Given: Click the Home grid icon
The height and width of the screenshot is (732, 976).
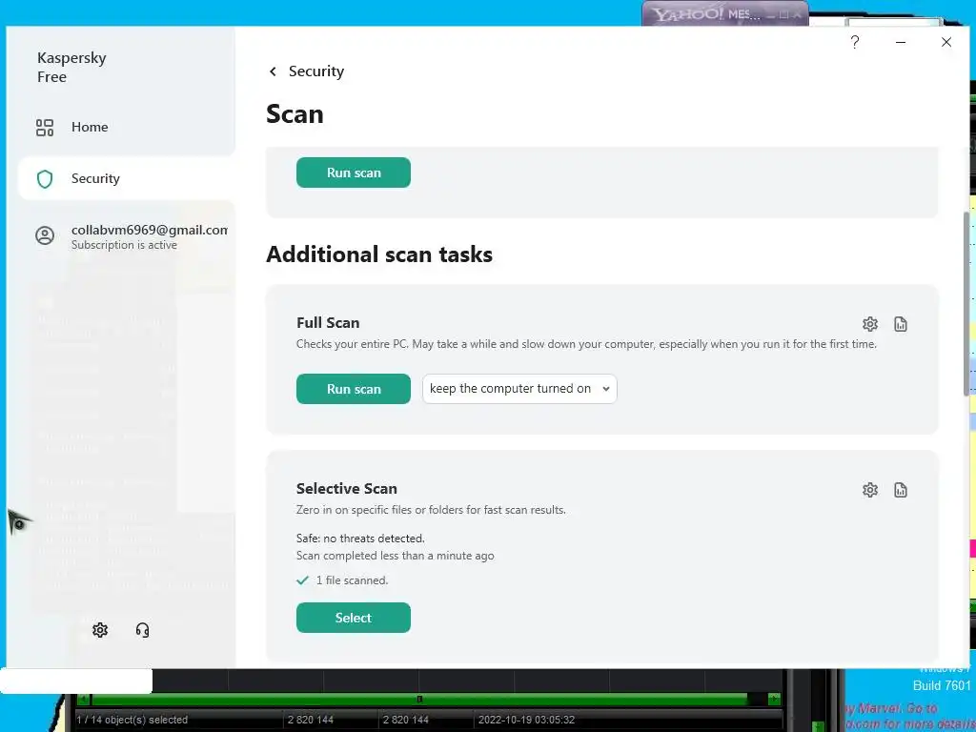Looking at the screenshot, I should pyautogui.click(x=45, y=128).
